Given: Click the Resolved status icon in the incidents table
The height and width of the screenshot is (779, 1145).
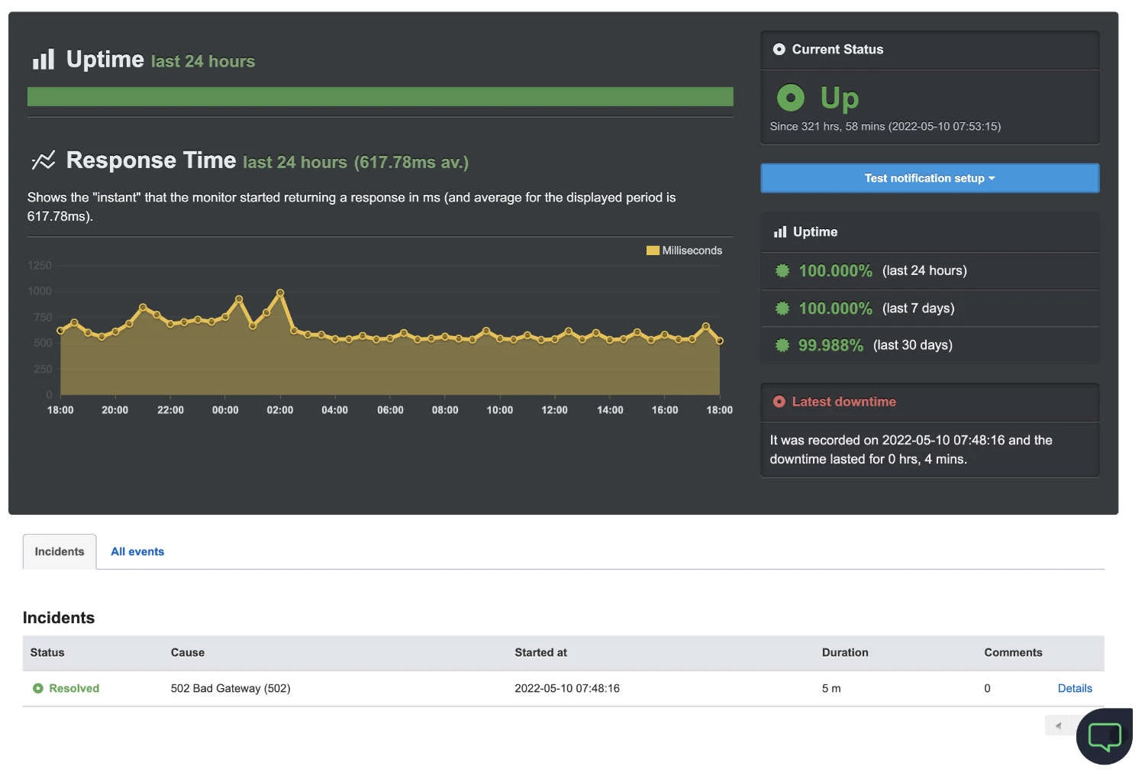Looking at the screenshot, I should pyautogui.click(x=38, y=688).
